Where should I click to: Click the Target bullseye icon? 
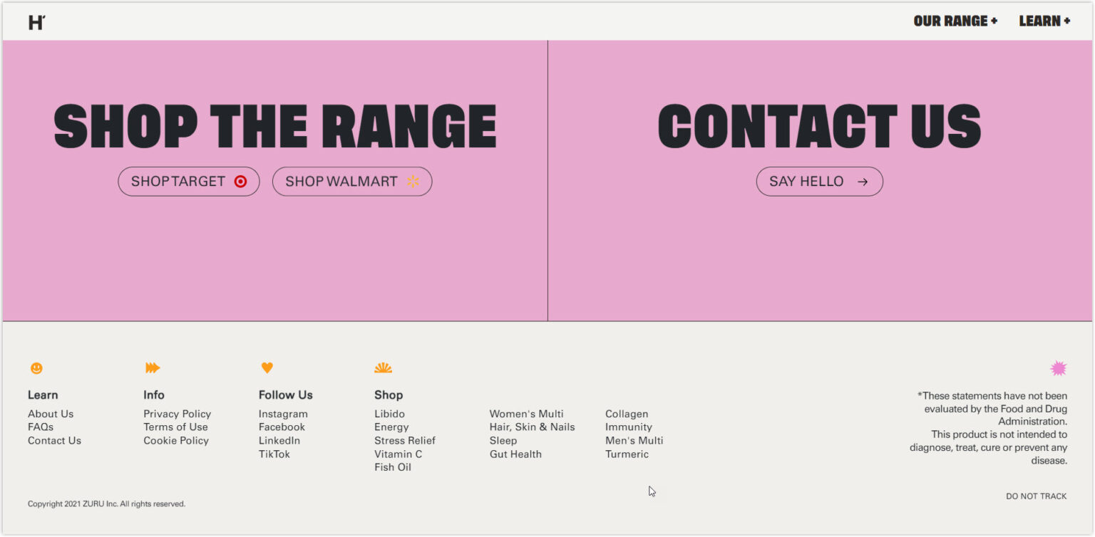242,181
